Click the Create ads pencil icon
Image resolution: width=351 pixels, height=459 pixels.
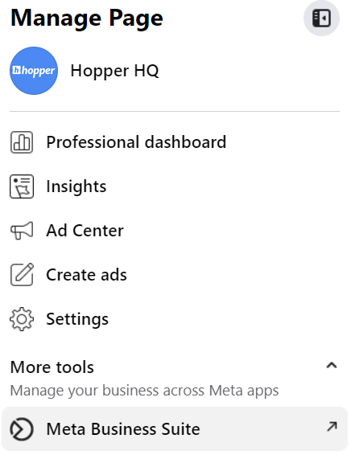pyautogui.click(x=22, y=275)
